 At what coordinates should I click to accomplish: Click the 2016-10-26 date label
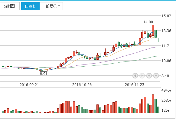pos(82,84)
